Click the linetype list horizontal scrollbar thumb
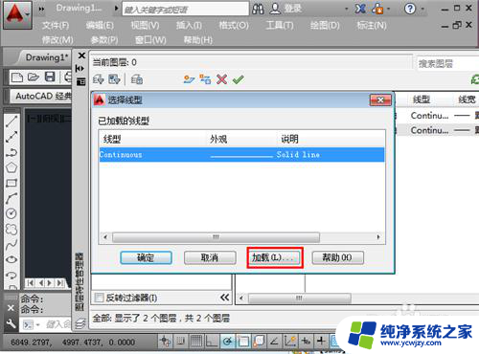Screen dimensions: 479x354 coord(216,237)
